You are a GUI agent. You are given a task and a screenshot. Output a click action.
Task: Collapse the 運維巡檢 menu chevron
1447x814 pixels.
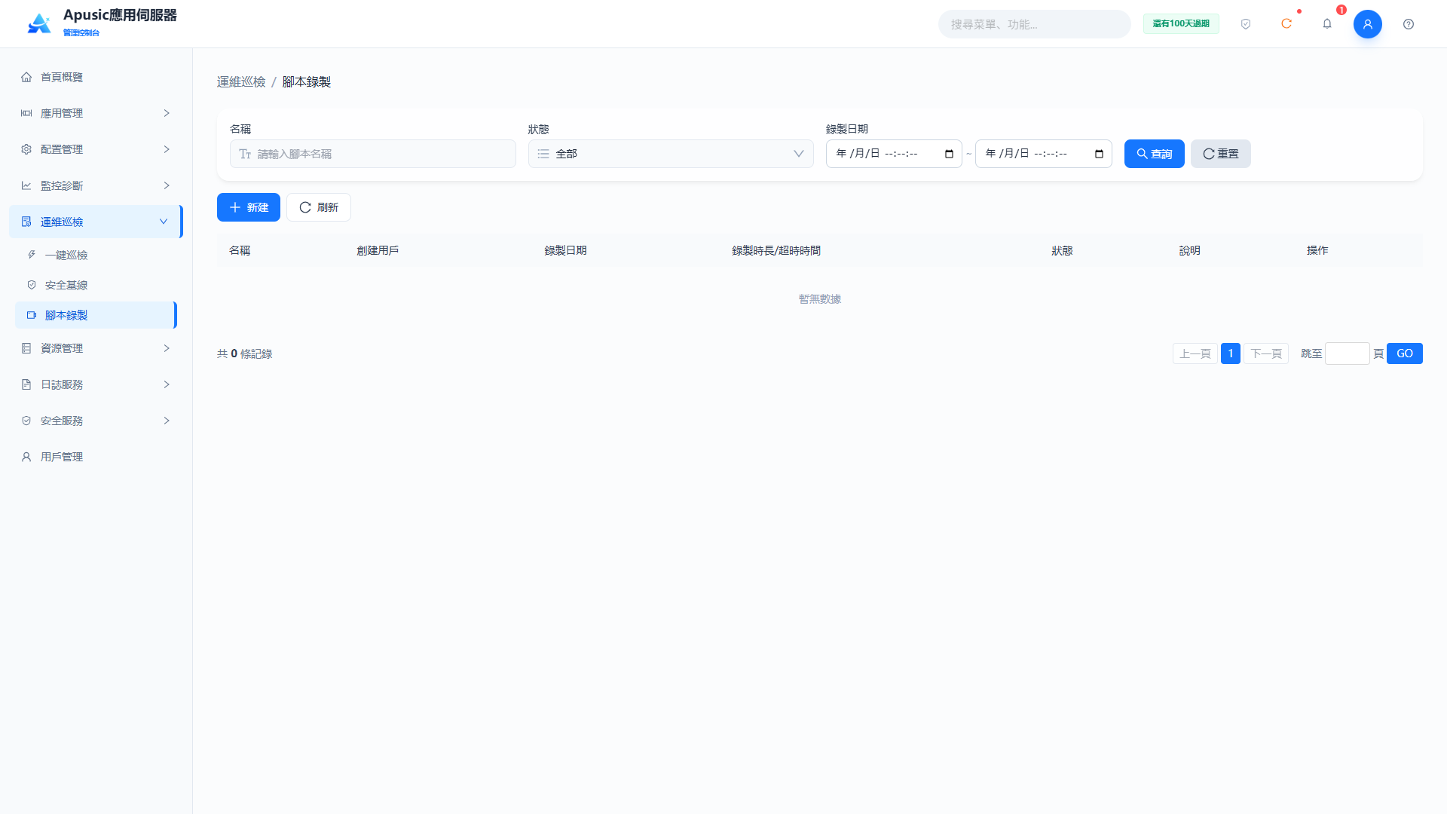click(x=164, y=222)
